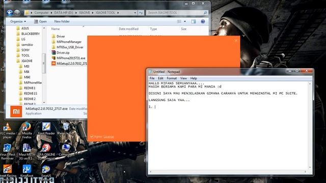Open address bar history dropdown arrow
The height and width of the screenshot is (183, 326).
[x=135, y=13]
